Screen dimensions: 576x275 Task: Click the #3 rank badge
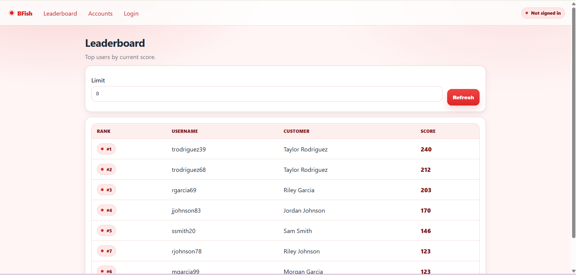(106, 190)
